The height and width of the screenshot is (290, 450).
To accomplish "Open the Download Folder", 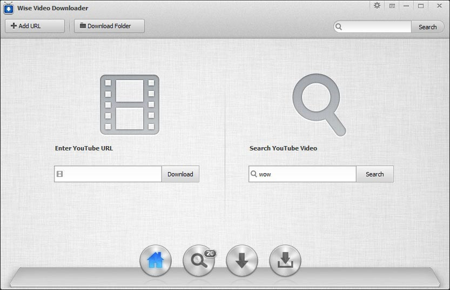I will point(109,26).
